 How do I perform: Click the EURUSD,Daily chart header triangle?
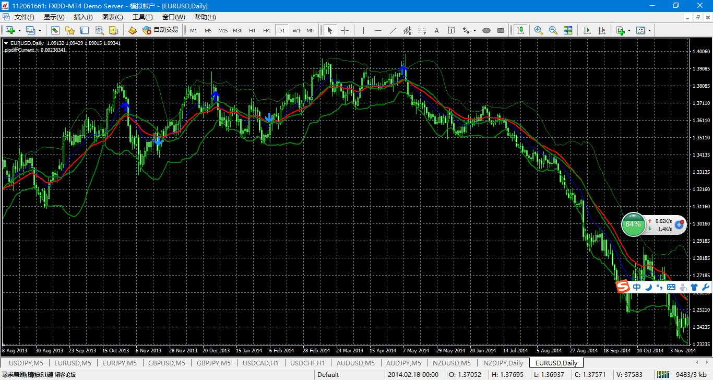click(6, 43)
